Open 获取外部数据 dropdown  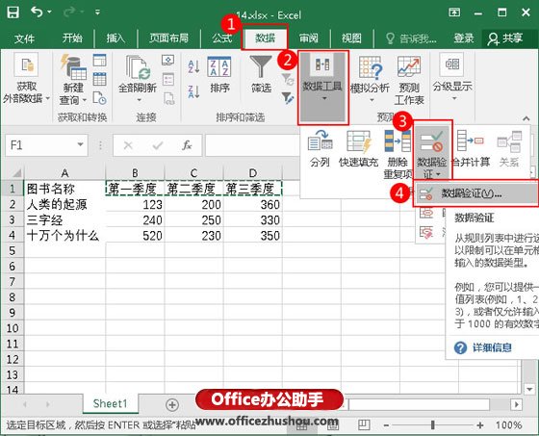click(x=26, y=79)
